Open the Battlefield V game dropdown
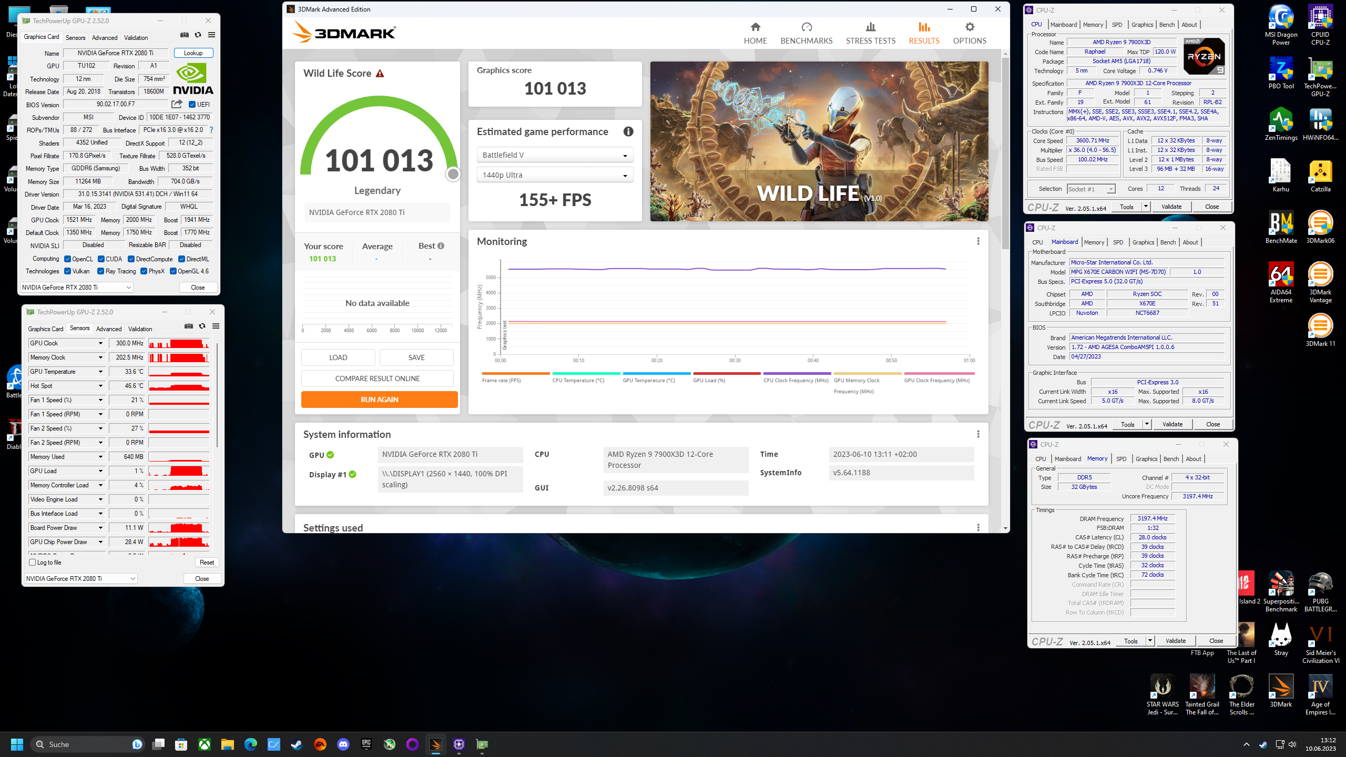The width and height of the screenshot is (1346, 757). [x=555, y=155]
